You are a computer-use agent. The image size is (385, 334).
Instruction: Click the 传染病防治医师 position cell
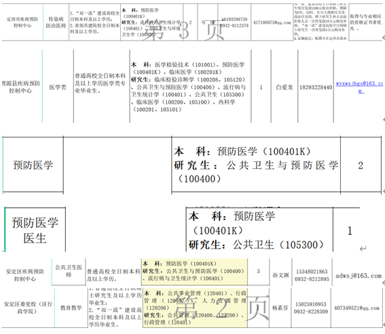[x=56, y=22]
